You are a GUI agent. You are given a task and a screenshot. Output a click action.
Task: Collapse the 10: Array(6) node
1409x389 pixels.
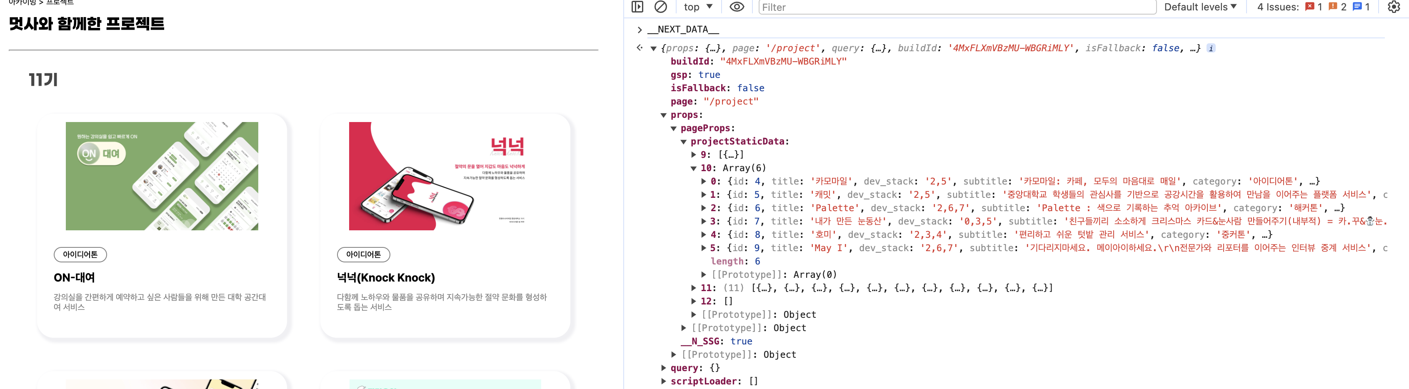(694, 169)
